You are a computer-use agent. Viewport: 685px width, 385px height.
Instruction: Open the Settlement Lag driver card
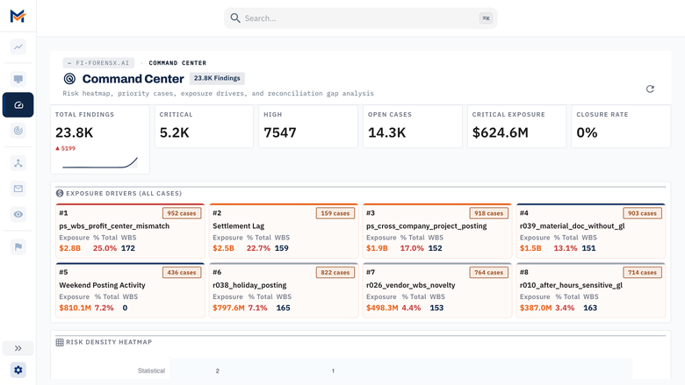click(x=284, y=231)
